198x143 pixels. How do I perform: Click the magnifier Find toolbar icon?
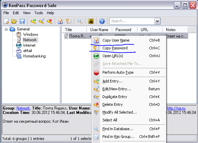80,21
